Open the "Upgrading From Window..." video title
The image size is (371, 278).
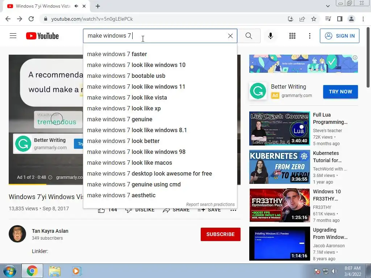click(x=330, y=233)
